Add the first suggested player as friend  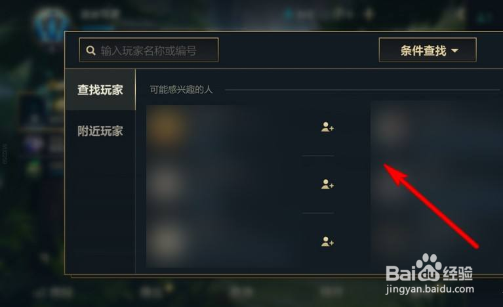click(x=327, y=127)
